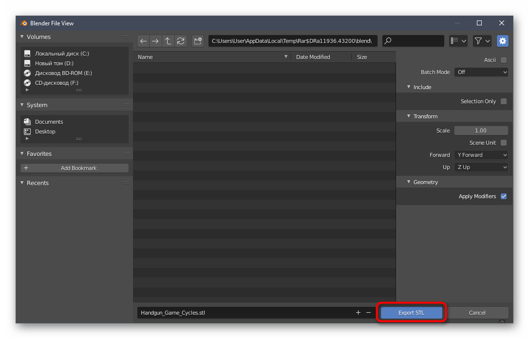Go back to previous folder
Image resolution: width=529 pixels, height=339 pixels.
(143, 41)
